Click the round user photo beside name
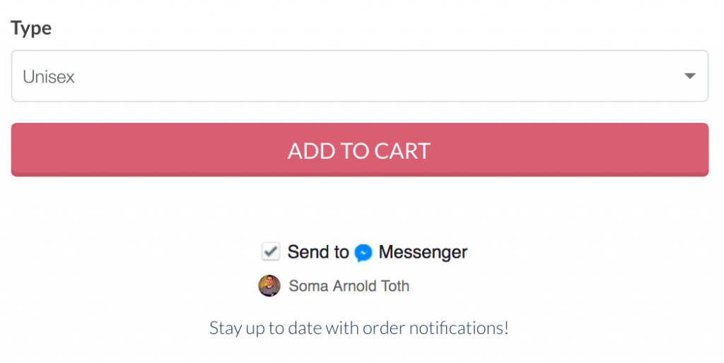724x363 pixels. pyautogui.click(x=269, y=286)
